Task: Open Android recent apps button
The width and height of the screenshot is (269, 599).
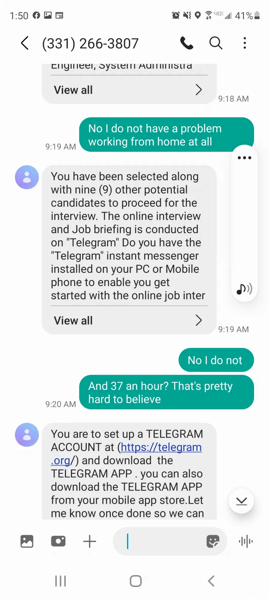Action: click(60, 581)
